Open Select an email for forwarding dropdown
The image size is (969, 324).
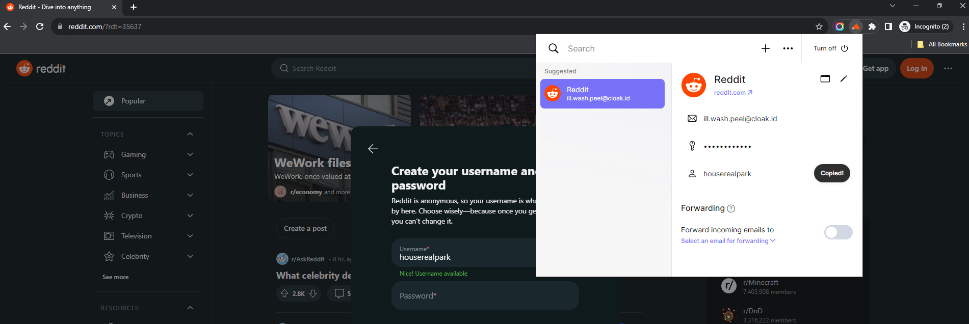728,241
